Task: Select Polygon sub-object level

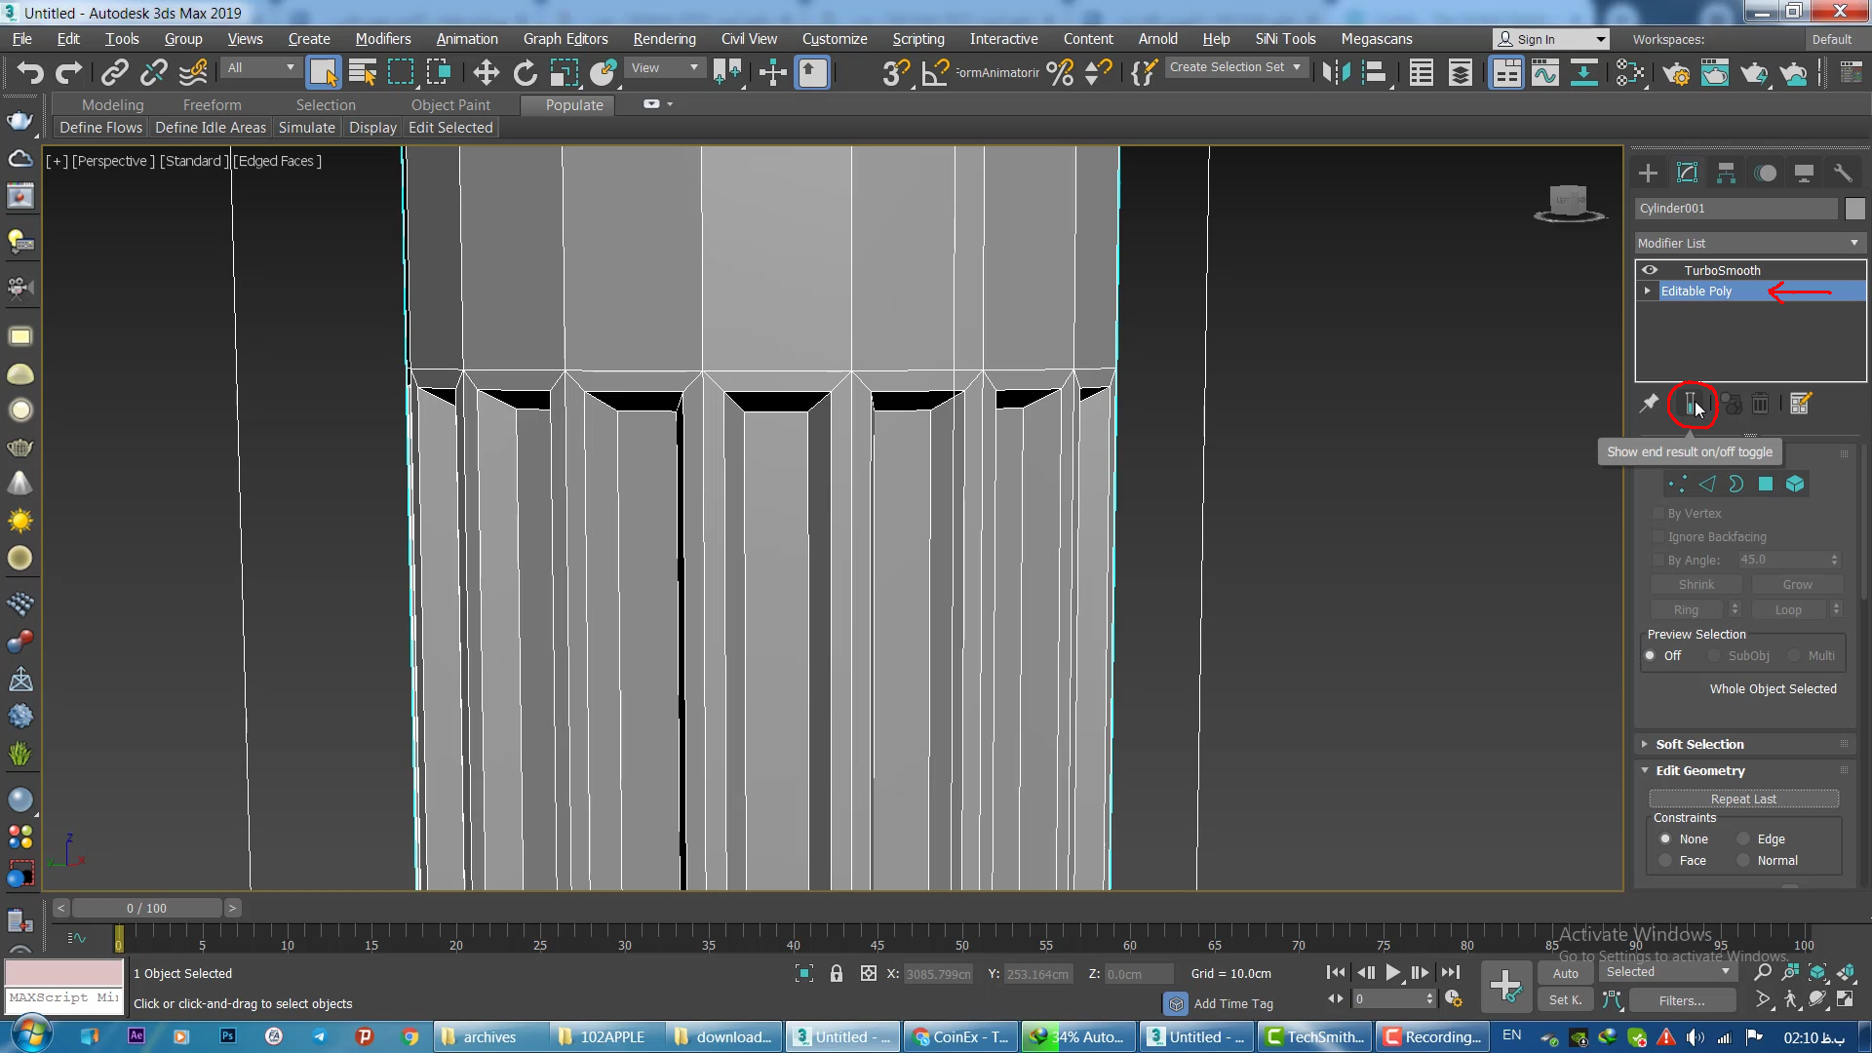Action: (x=1765, y=484)
